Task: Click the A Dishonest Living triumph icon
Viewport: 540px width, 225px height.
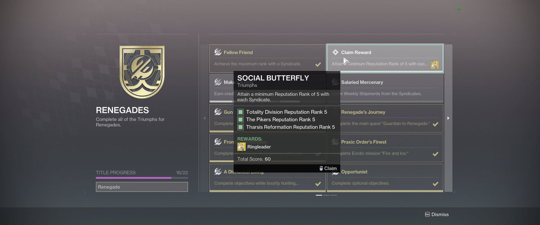Action: (x=218, y=172)
